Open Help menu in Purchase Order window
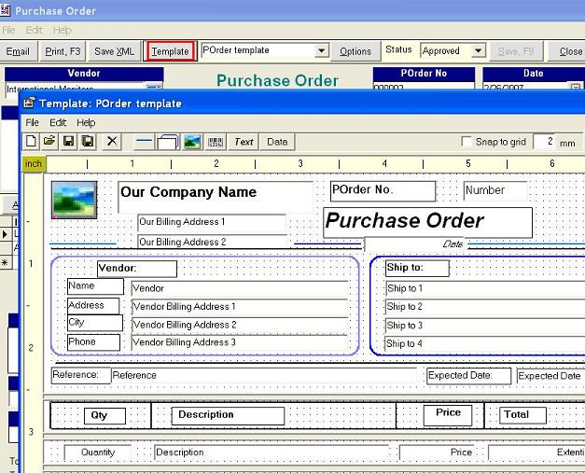This screenshot has width=585, height=473. point(63,30)
